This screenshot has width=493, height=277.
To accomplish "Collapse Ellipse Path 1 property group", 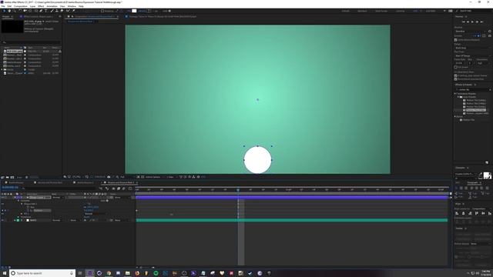I will [x=22, y=204].
